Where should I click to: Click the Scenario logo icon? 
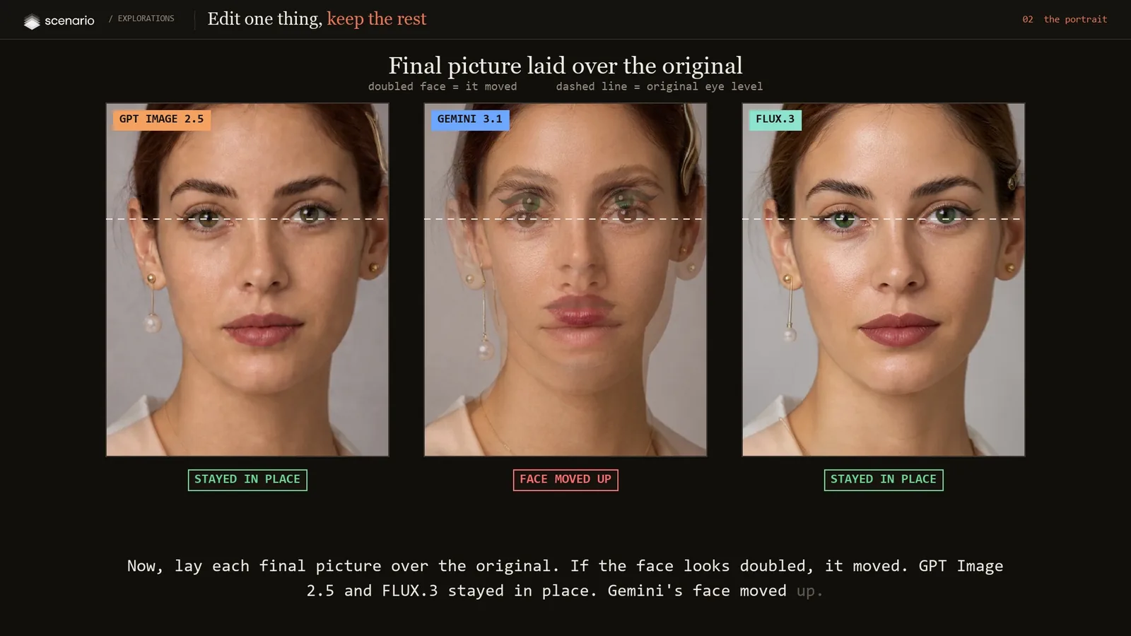[32, 21]
